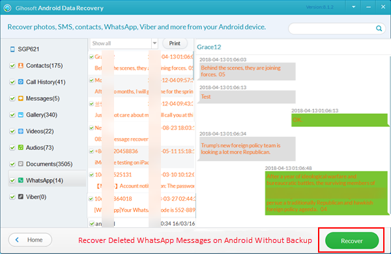Uncheck the Viber(0) checkbox
The image size is (391, 254).
pos(12,197)
